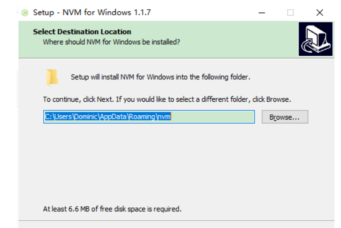341x228 pixels.
Task: Click the 'nvm' segment of the install path
Action: pyautogui.click(x=164, y=117)
